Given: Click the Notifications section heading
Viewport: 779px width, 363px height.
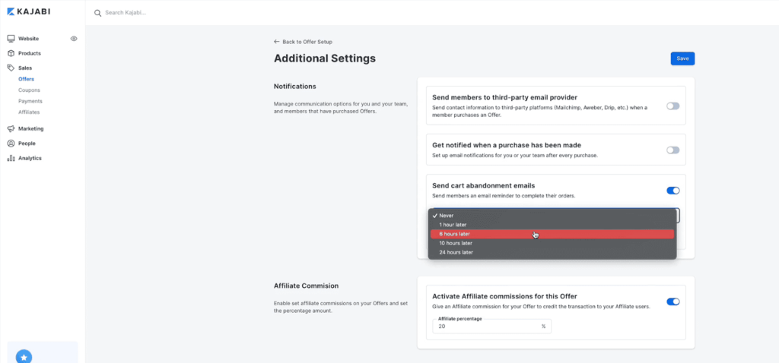Looking at the screenshot, I should pos(295,87).
